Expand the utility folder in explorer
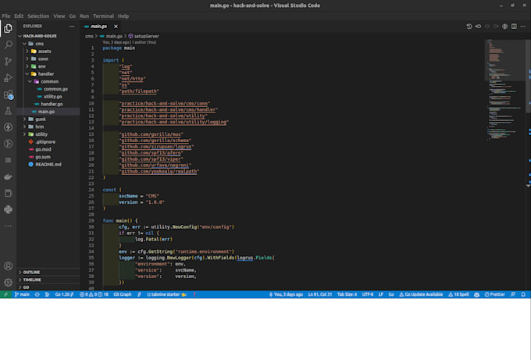This screenshot has height=360, width=531. 24,134
